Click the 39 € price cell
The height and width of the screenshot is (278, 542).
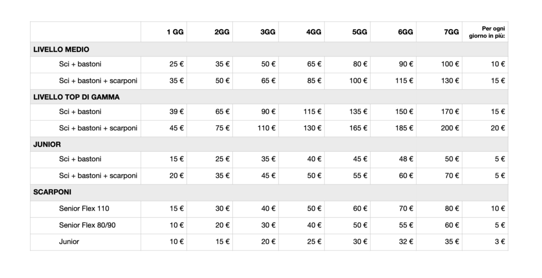[x=177, y=112]
